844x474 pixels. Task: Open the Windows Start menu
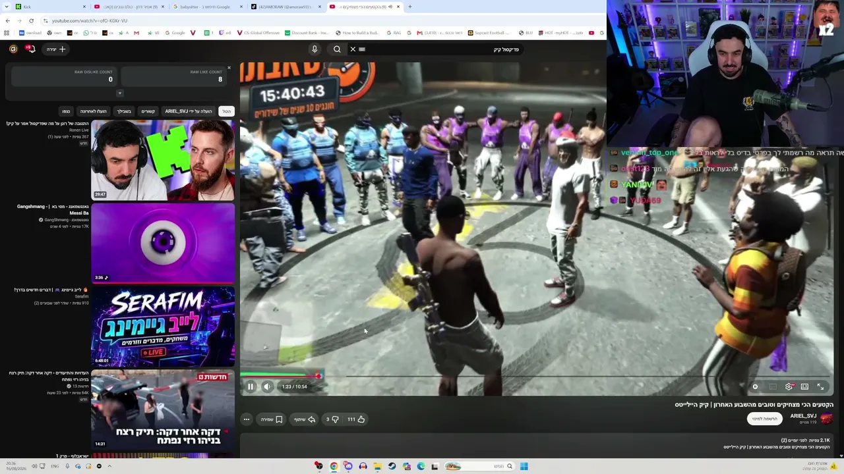point(524,466)
